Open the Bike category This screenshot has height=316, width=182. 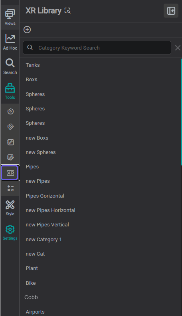coord(31,283)
